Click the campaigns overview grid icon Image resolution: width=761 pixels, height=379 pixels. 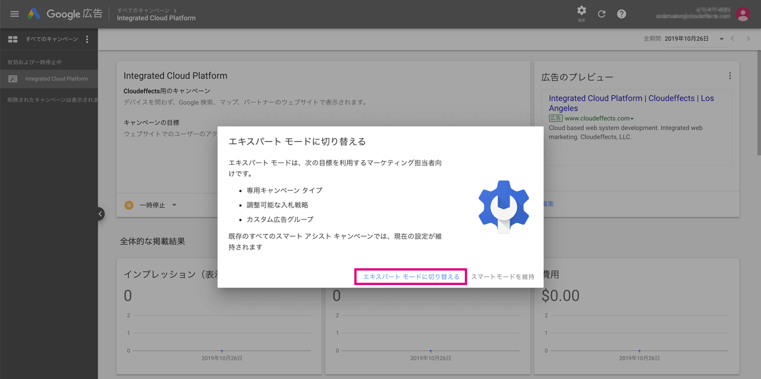click(x=12, y=39)
